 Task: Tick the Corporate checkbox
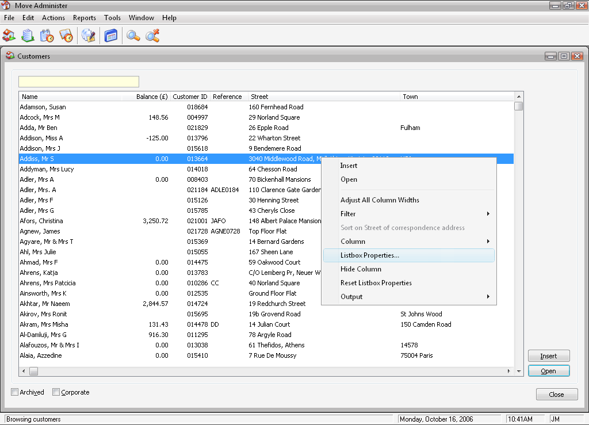tap(56, 392)
